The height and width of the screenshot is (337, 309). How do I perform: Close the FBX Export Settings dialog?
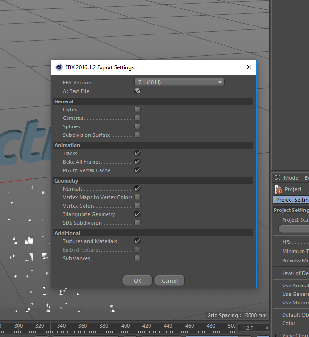[x=249, y=67]
